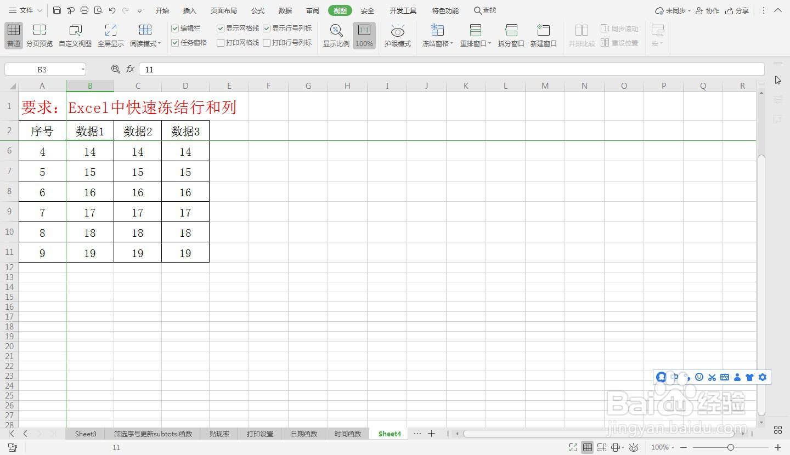Image resolution: width=790 pixels, height=455 pixels.
Task: Open the 公式 ribbon tab
Action: coord(258,11)
